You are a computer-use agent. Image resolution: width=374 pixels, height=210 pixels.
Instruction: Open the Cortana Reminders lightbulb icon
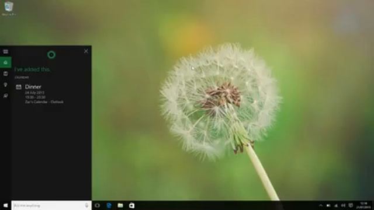click(5, 85)
